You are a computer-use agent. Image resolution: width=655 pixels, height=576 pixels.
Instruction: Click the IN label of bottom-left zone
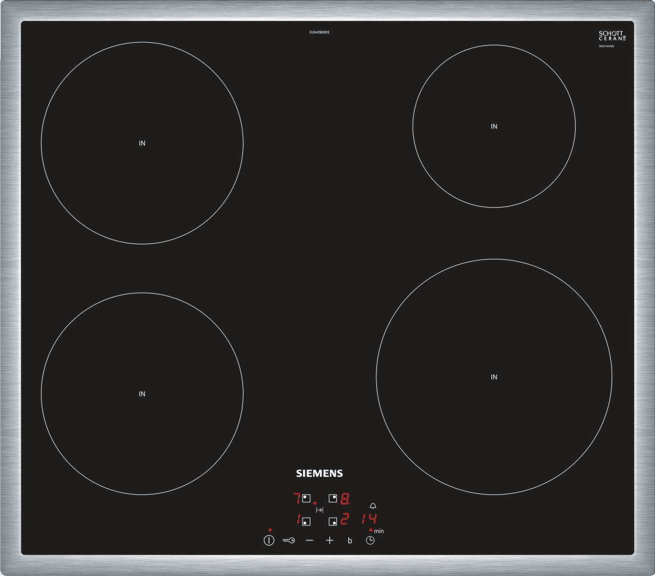142,393
